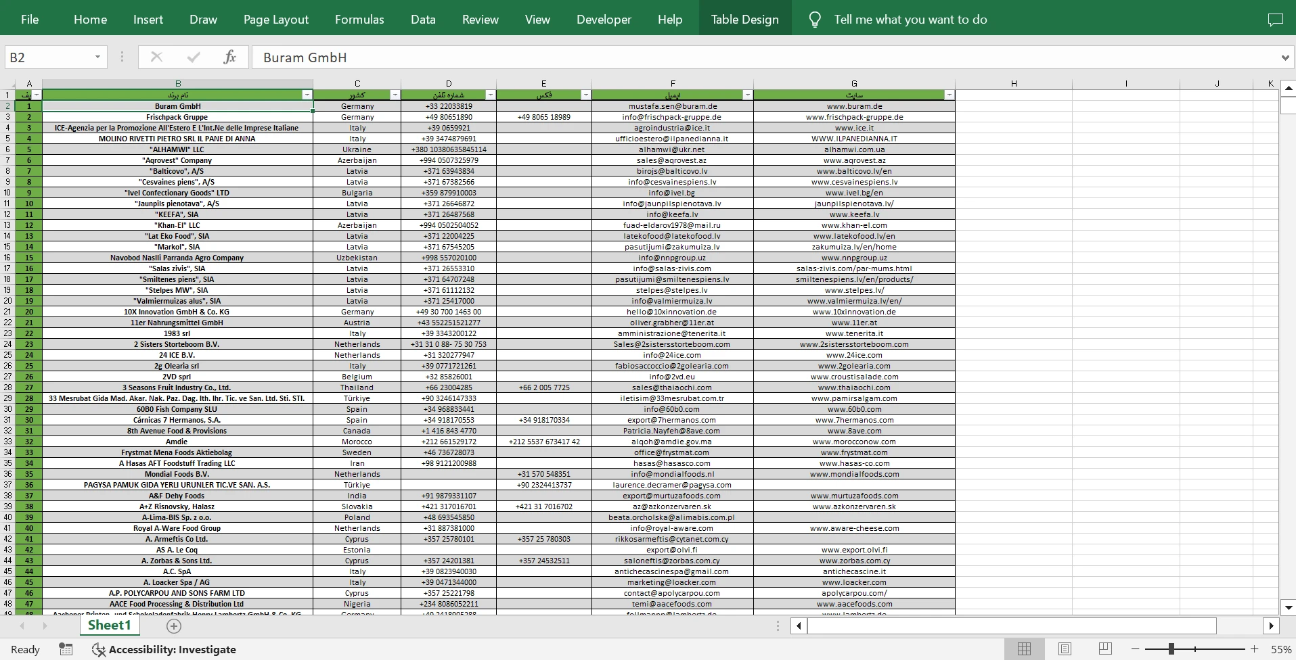
Task: Click the zoom slider handle
Action: [1171, 649]
